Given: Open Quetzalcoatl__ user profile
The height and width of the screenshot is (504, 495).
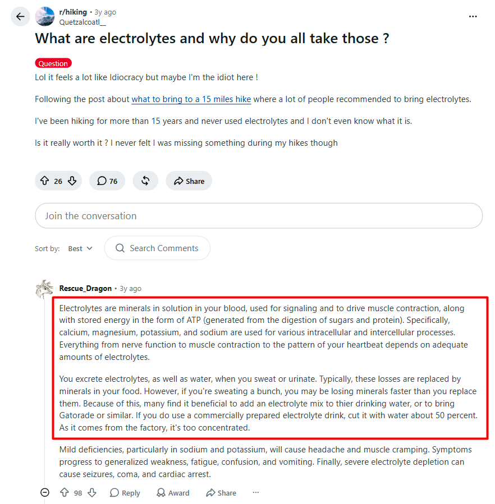Looking at the screenshot, I should coord(82,22).
